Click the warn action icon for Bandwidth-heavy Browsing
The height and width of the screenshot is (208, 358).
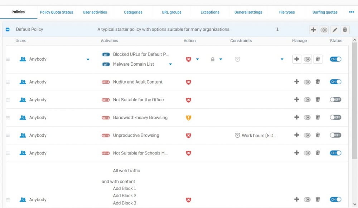click(x=189, y=118)
